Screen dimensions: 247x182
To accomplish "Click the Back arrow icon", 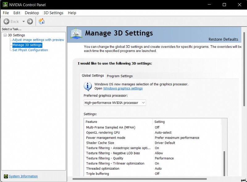I will (6, 21).
